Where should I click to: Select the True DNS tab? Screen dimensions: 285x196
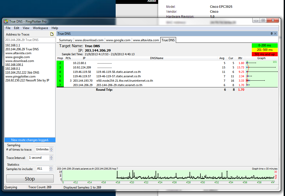click(168, 40)
